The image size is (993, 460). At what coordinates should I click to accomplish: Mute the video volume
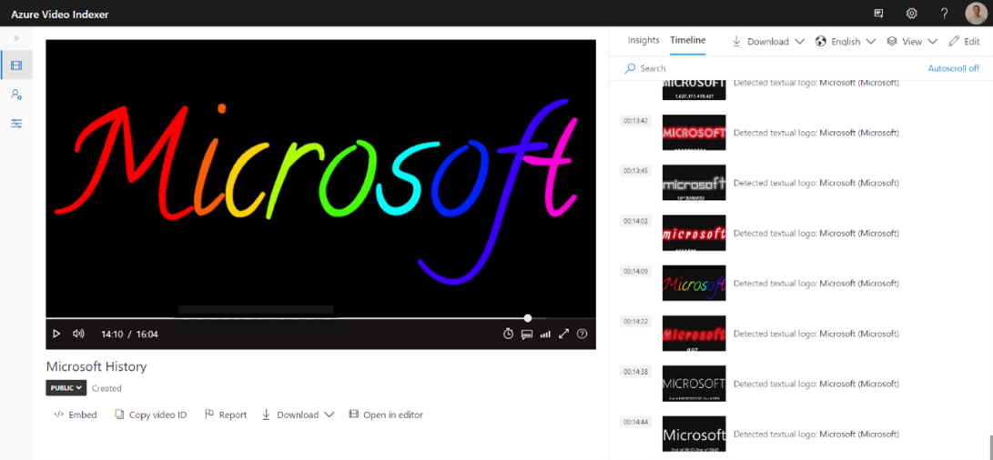tap(78, 334)
